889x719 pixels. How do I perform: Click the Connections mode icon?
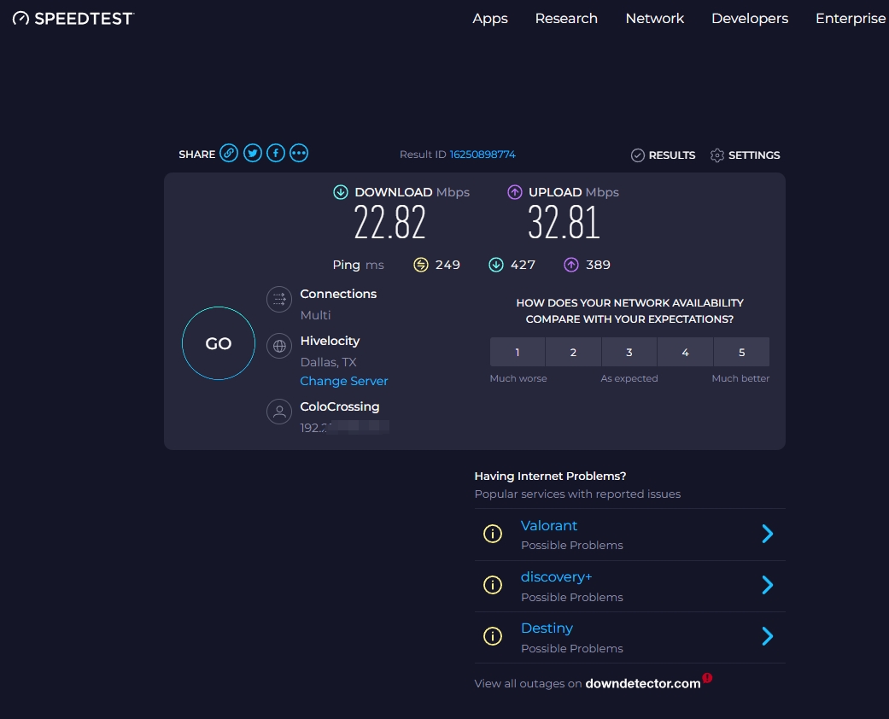[x=279, y=299]
